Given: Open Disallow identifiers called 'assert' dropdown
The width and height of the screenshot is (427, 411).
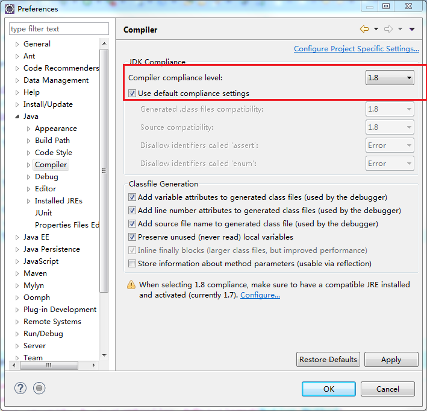Looking at the screenshot, I should (390, 145).
